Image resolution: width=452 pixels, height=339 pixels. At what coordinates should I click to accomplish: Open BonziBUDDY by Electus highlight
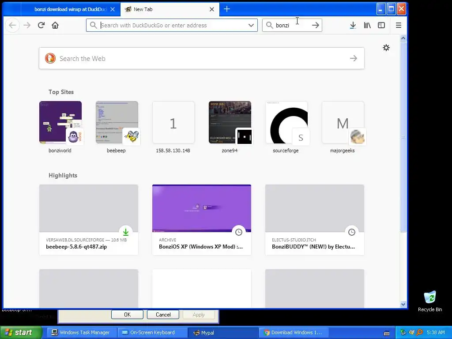click(x=315, y=220)
